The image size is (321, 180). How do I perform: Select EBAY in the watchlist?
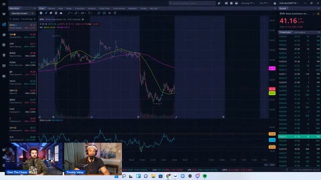click(23, 92)
